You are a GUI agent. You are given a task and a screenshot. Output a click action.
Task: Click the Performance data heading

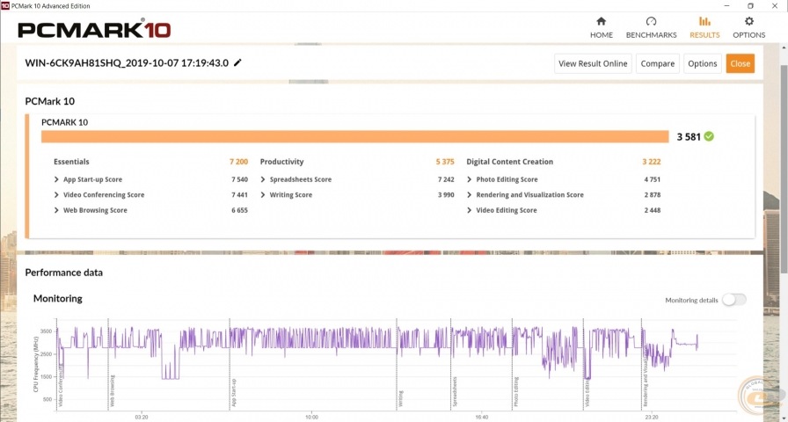pyautogui.click(x=64, y=273)
